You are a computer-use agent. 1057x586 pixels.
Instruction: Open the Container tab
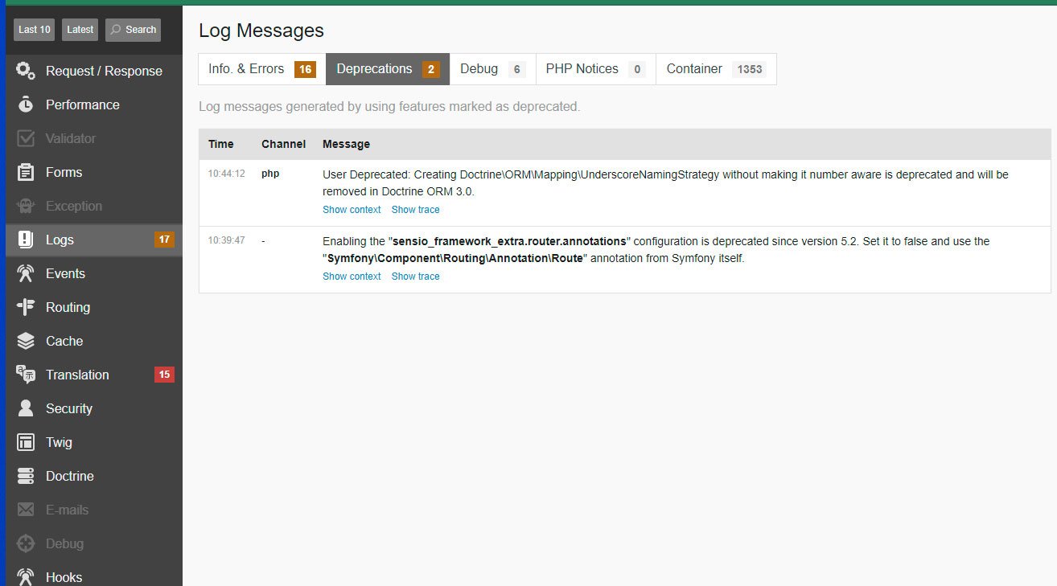click(x=717, y=69)
